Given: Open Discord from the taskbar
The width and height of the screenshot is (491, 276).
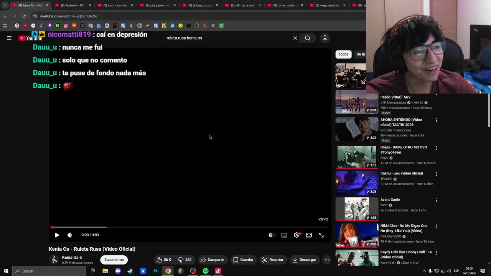Looking at the screenshot, I should click(118, 271).
